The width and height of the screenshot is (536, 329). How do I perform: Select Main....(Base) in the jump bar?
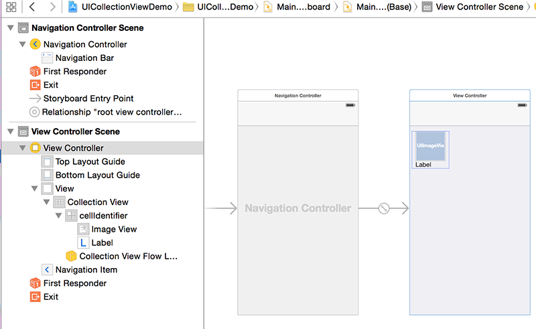tap(384, 7)
